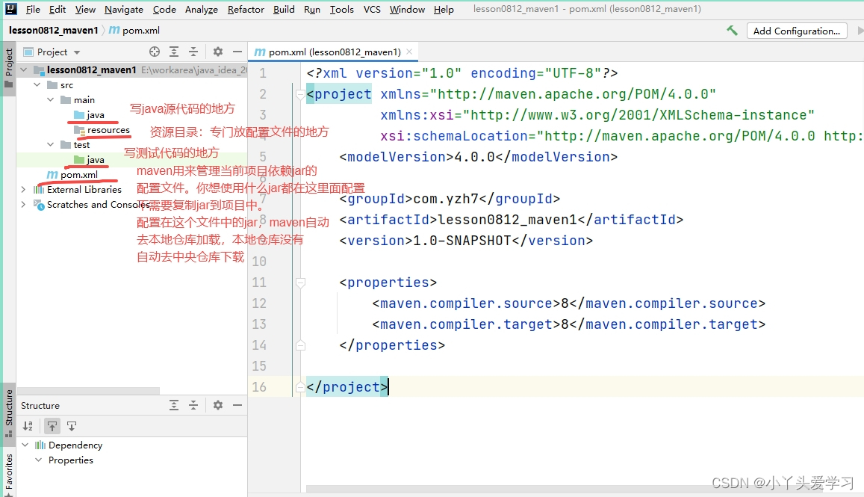Collapse the src folder

[x=37, y=85]
